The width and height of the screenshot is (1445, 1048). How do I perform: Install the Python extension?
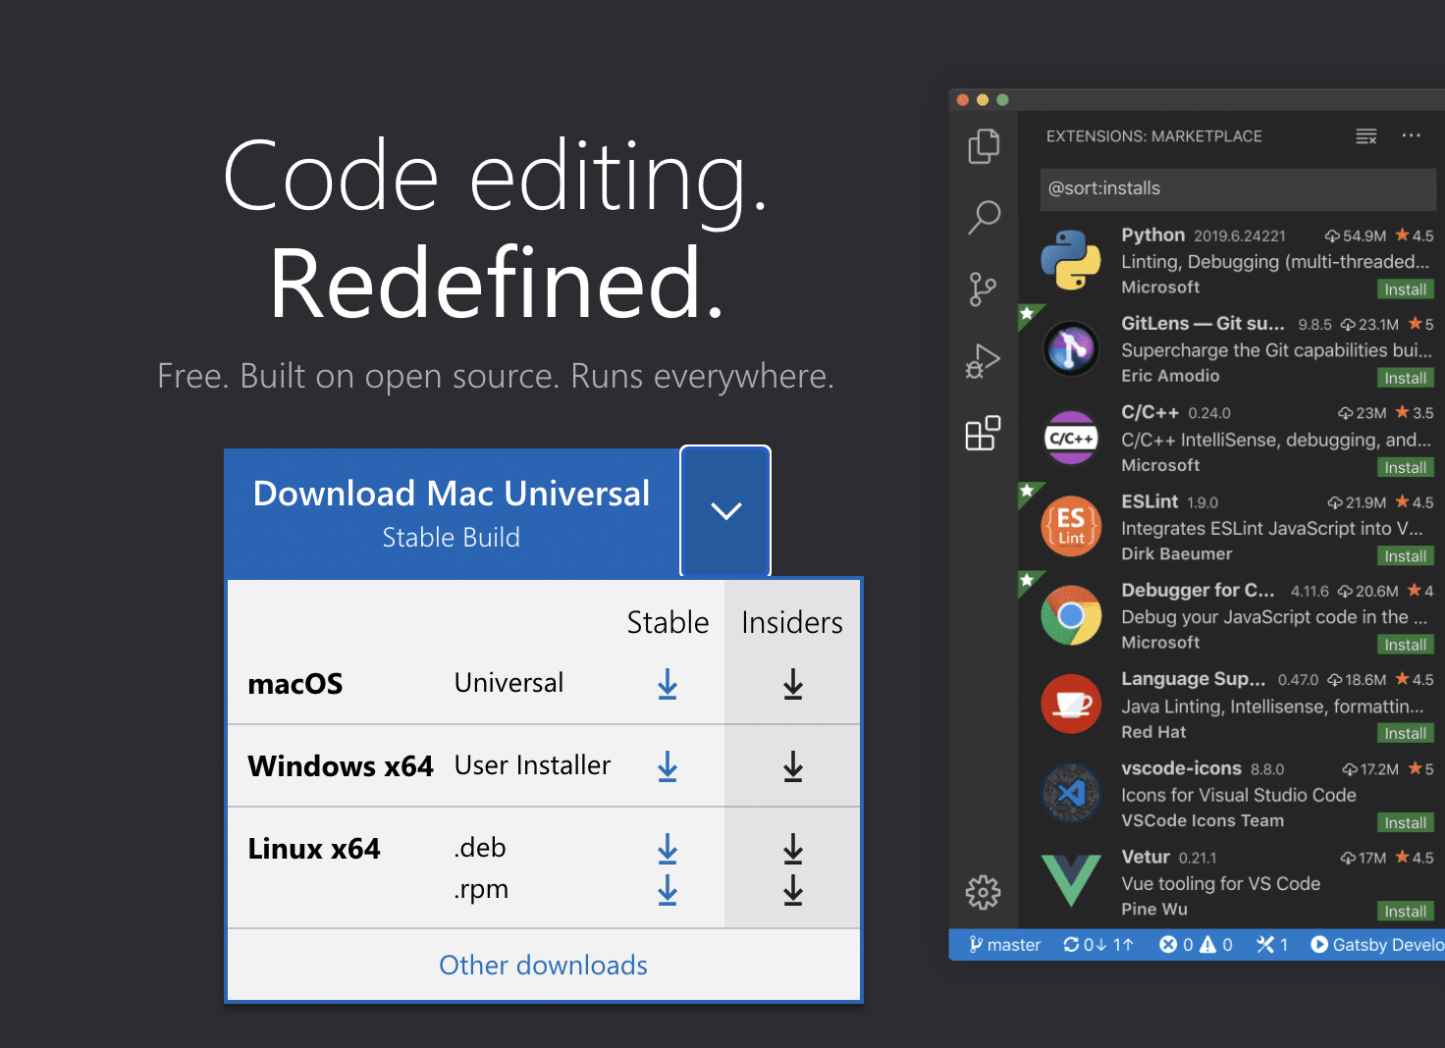tap(1406, 289)
